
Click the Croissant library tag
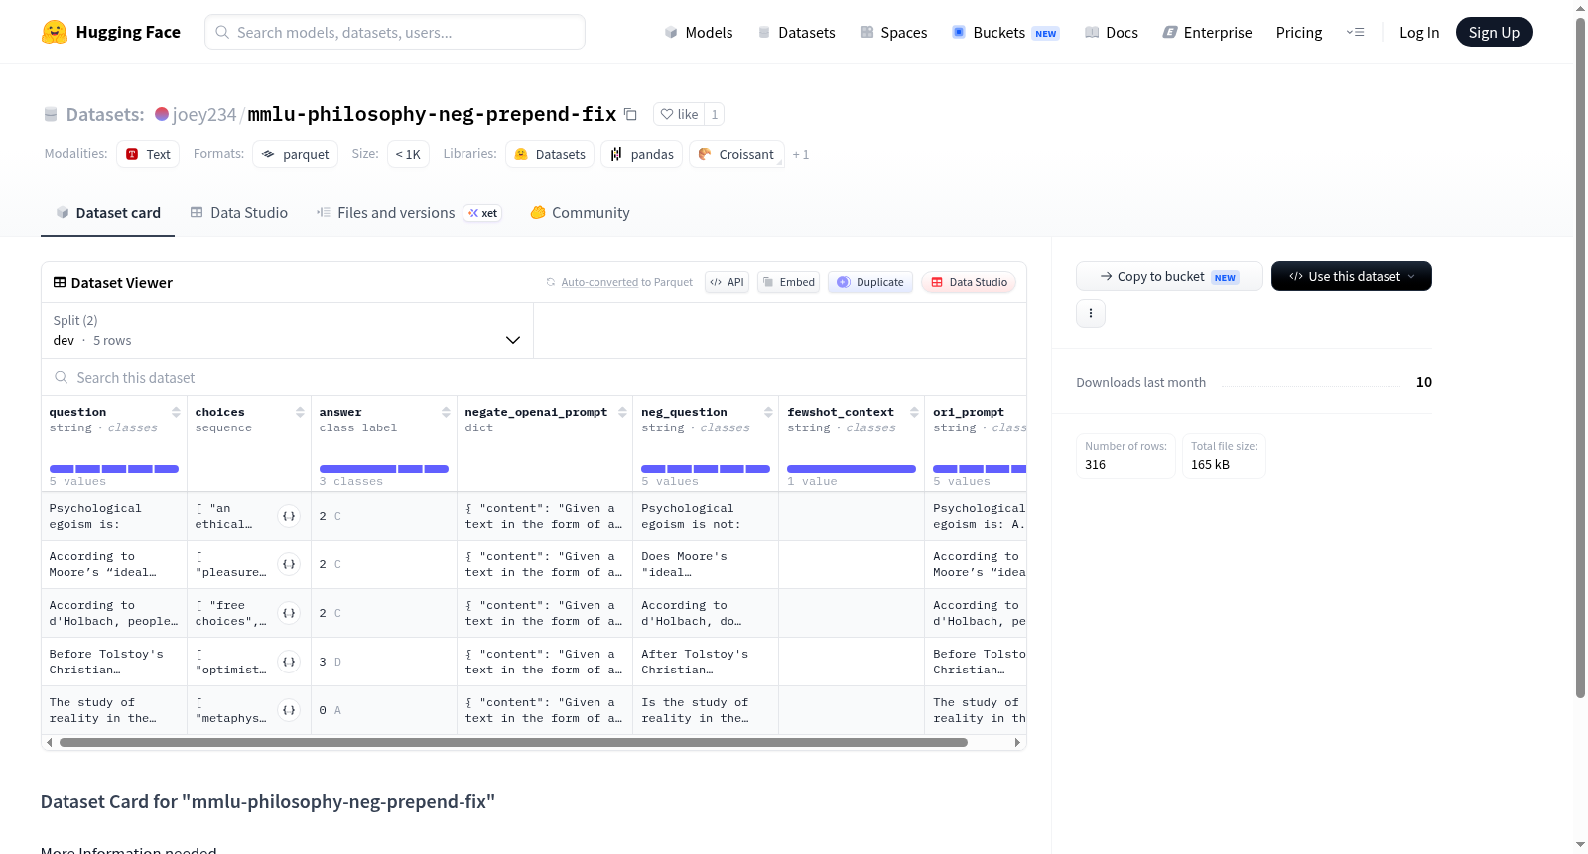736,154
